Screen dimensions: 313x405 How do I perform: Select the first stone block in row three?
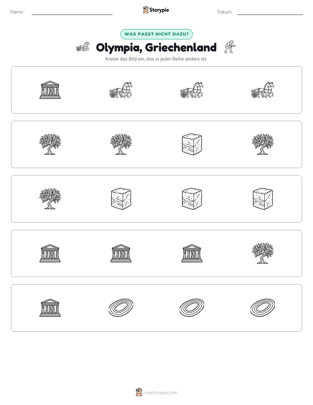pyautogui.click(x=121, y=199)
